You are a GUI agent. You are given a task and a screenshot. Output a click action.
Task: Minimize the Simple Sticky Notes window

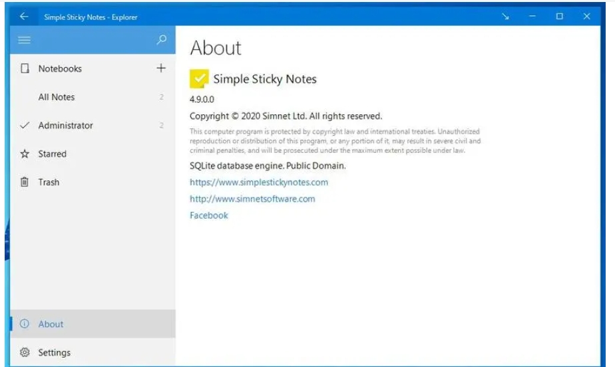[x=532, y=17]
